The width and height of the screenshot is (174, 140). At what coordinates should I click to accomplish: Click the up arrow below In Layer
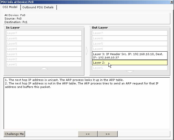click(x=44, y=68)
